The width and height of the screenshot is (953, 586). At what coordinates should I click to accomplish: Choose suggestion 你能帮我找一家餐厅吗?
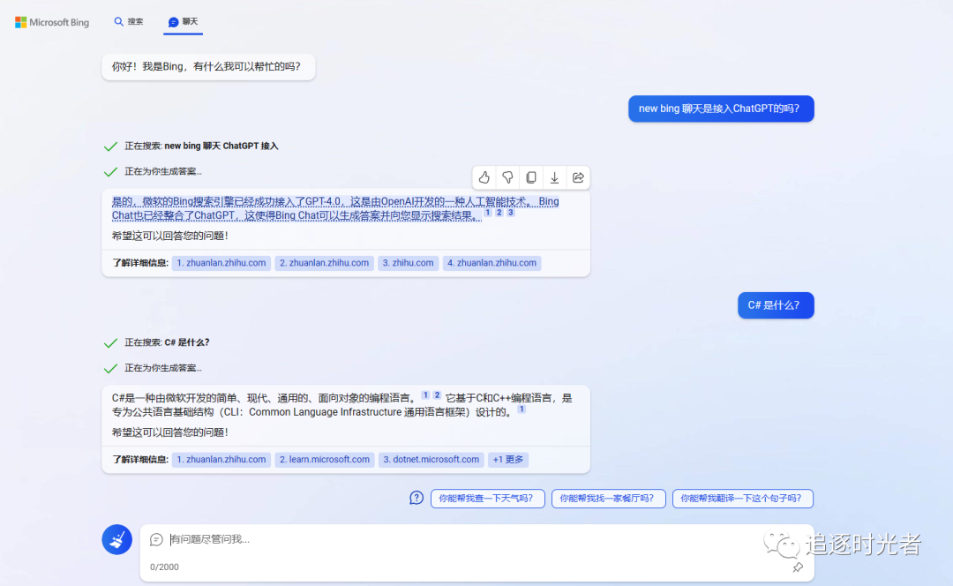pyautogui.click(x=608, y=499)
